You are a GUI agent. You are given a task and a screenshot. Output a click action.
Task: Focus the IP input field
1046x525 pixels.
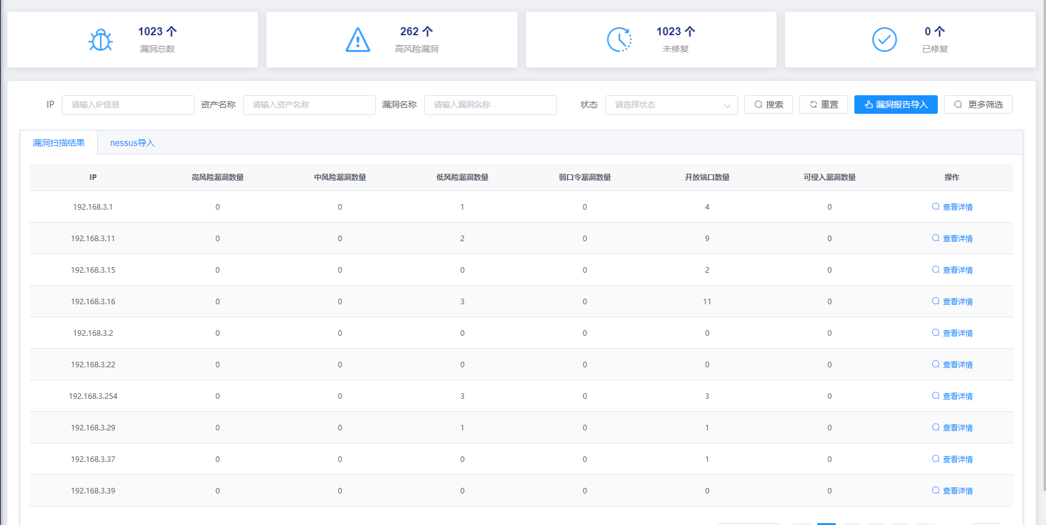point(128,105)
